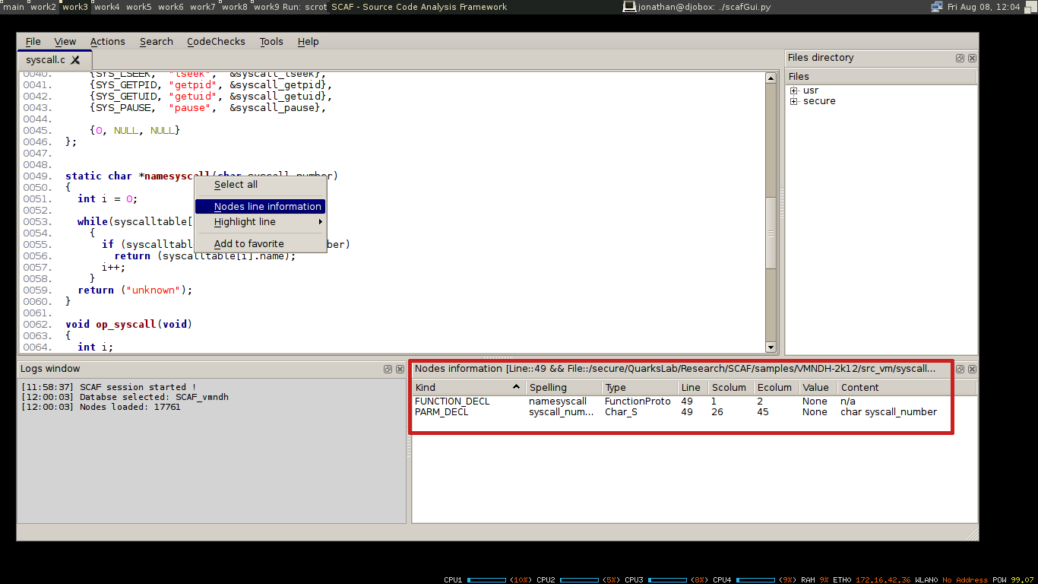Click the code editor scrollbar down arrow
The height and width of the screenshot is (584, 1038).
pos(771,347)
